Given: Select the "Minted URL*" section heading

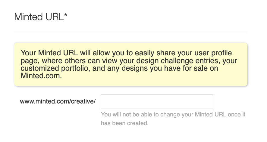Looking at the screenshot, I should [41, 17].
